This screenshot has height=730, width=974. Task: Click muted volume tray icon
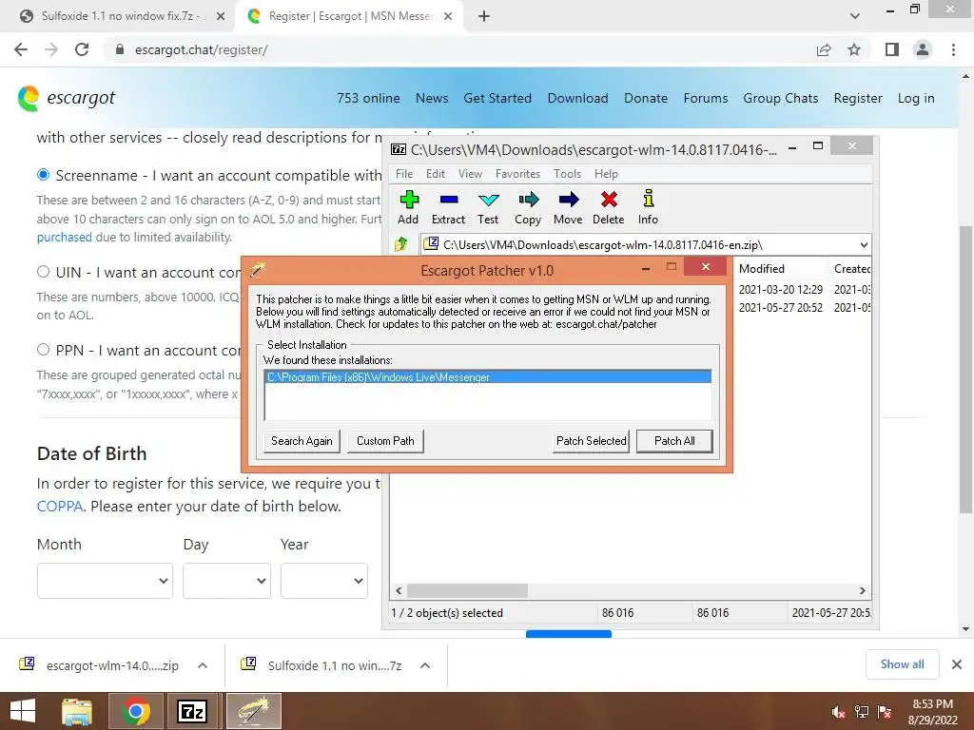[x=839, y=711]
